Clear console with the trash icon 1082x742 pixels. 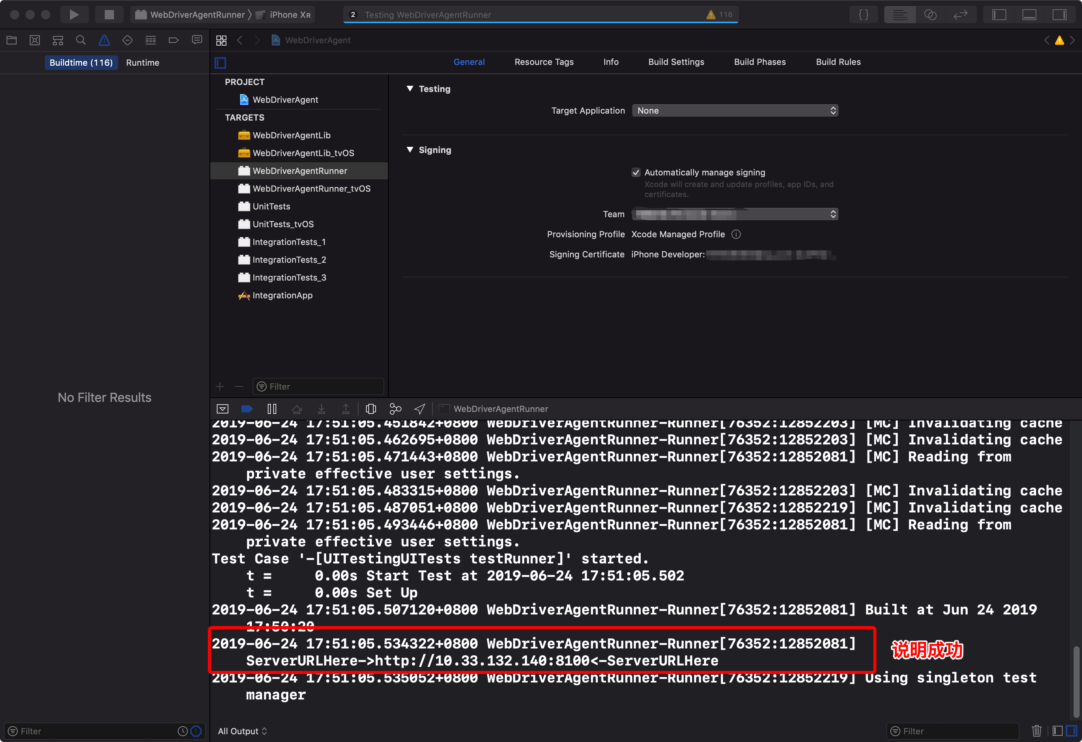tap(1036, 731)
